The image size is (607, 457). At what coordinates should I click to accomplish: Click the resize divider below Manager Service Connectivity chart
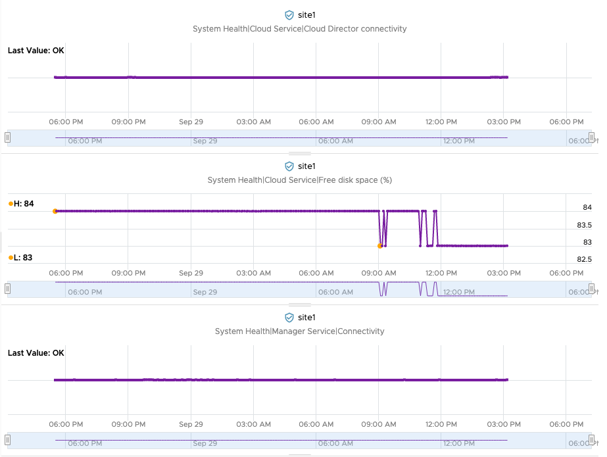[x=300, y=455]
